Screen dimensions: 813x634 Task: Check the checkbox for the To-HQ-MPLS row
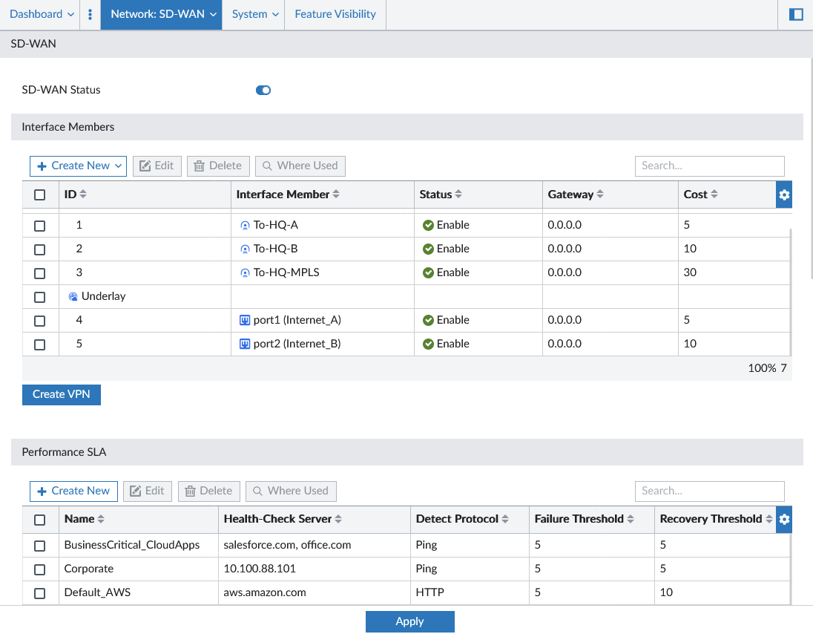coord(40,272)
